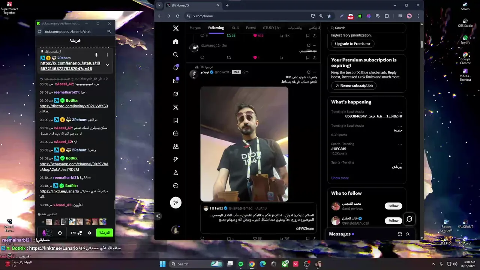
Task: Click the X logo at the sidebar top
Action: pyautogui.click(x=175, y=28)
